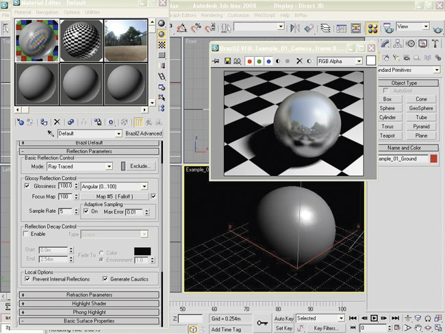
Task: Toggle Focus Map enable checkbox
Action: tap(153, 196)
